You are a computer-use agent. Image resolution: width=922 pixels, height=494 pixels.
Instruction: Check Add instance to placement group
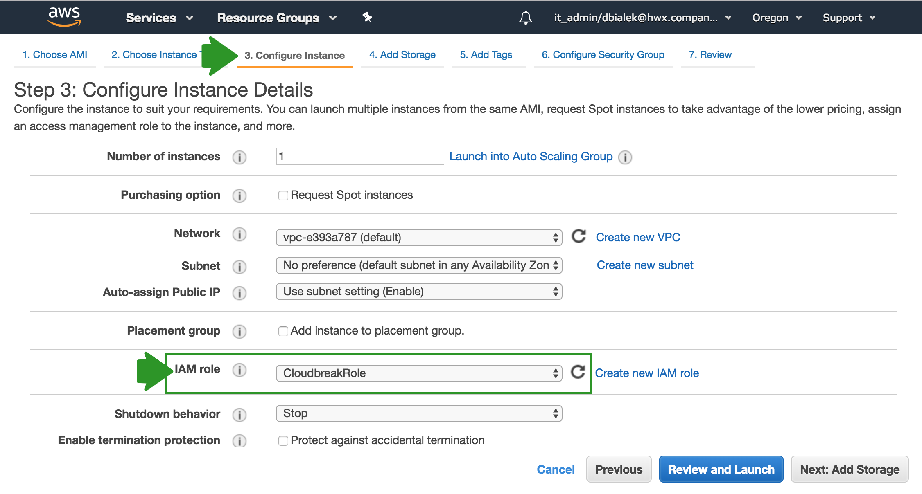[283, 331]
